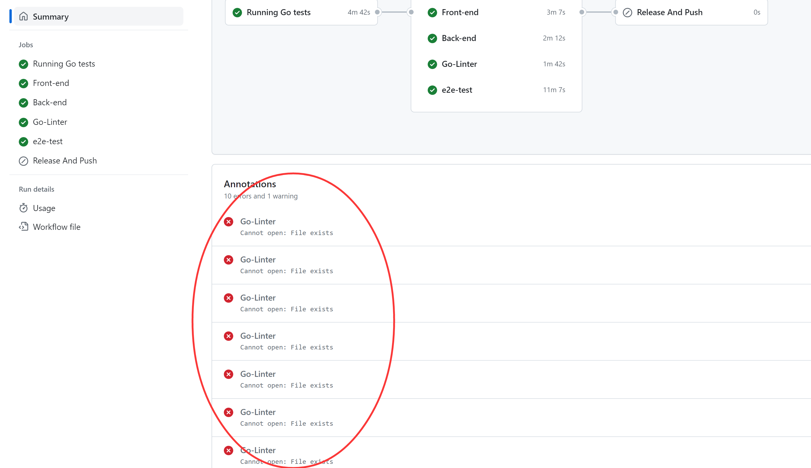Click the e2e-test node showing 11m 7s
The height and width of the screenshot is (468, 811).
pyautogui.click(x=457, y=90)
